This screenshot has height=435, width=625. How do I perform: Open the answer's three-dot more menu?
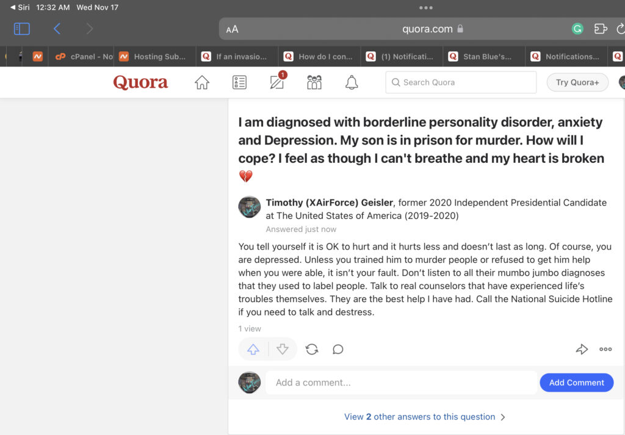605,350
